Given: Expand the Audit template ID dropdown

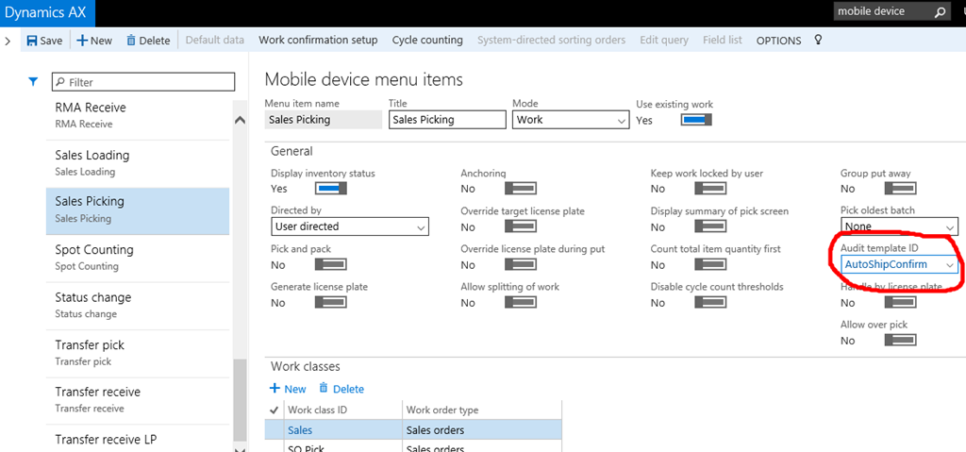Looking at the screenshot, I should pos(949,265).
